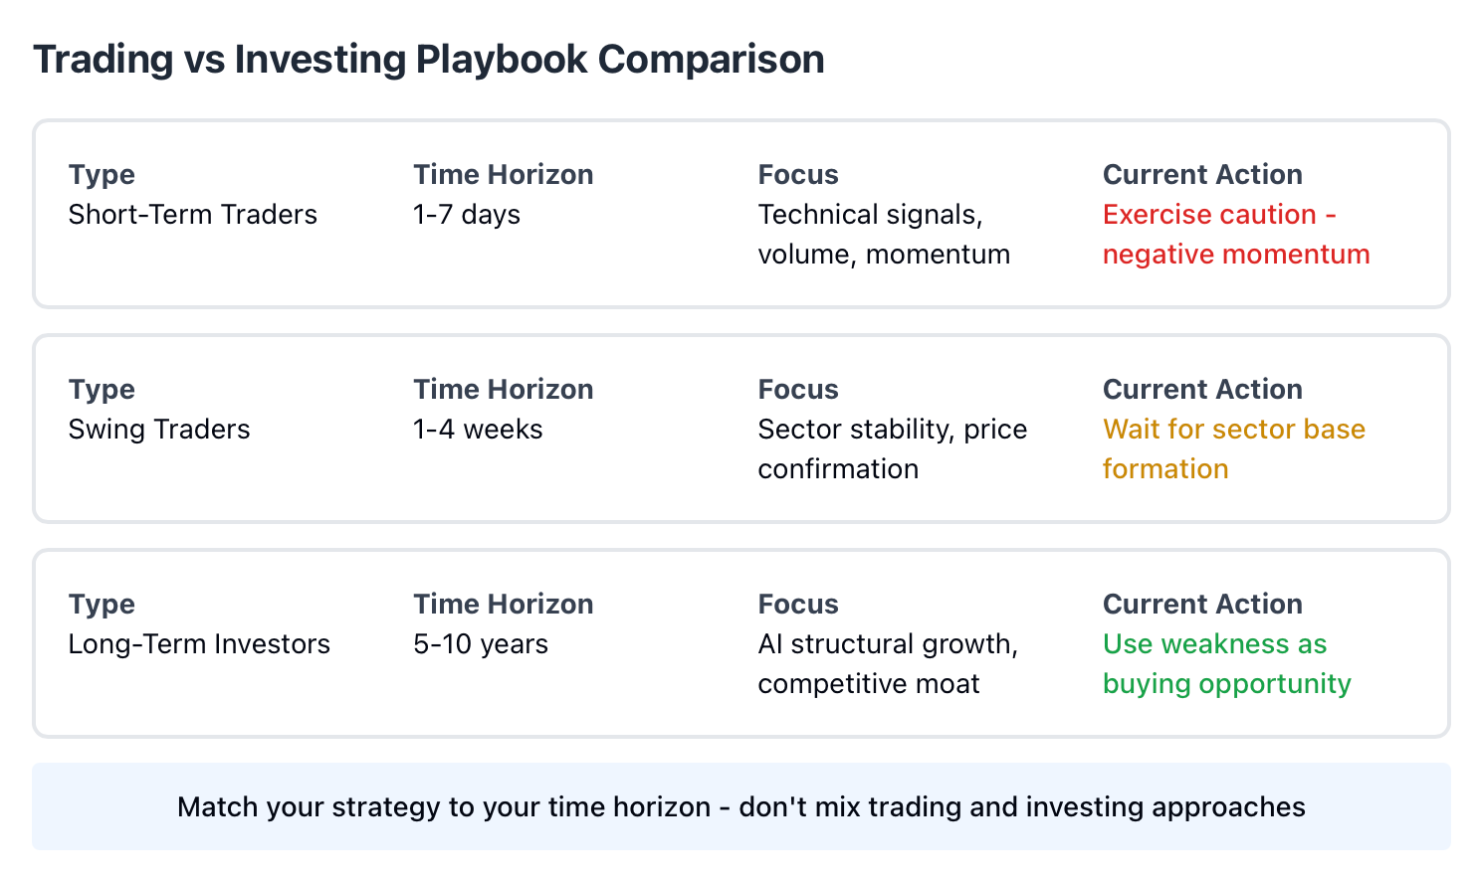The height and width of the screenshot is (881, 1476).
Task: Click Type header in the Short-Term Traders card
Action: pos(102,175)
